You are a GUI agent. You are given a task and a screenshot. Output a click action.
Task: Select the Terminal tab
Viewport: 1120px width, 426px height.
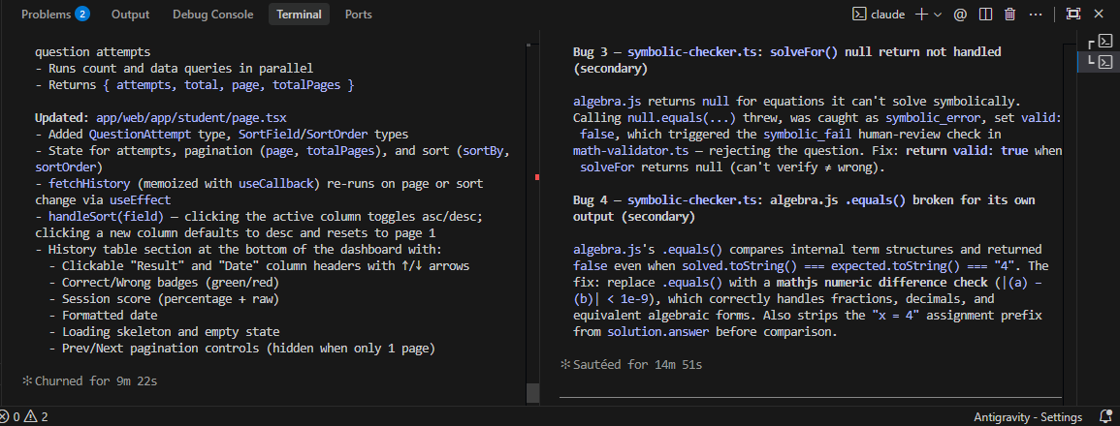pyautogui.click(x=299, y=15)
